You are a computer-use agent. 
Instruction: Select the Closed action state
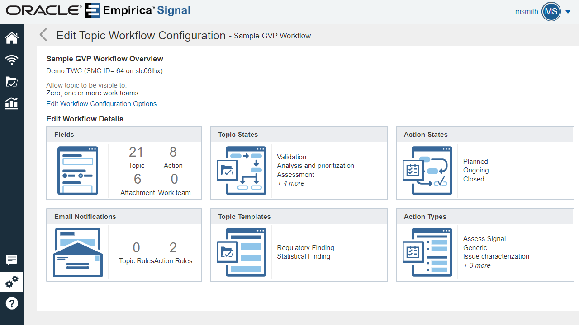point(474,179)
